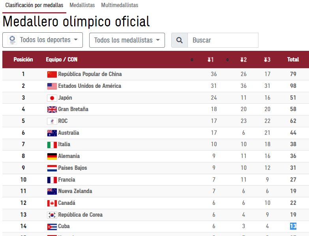Open the Gran Bretaña team link

coord(73,109)
